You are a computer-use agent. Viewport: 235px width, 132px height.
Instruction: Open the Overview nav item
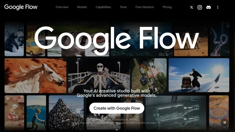tap(62, 7)
